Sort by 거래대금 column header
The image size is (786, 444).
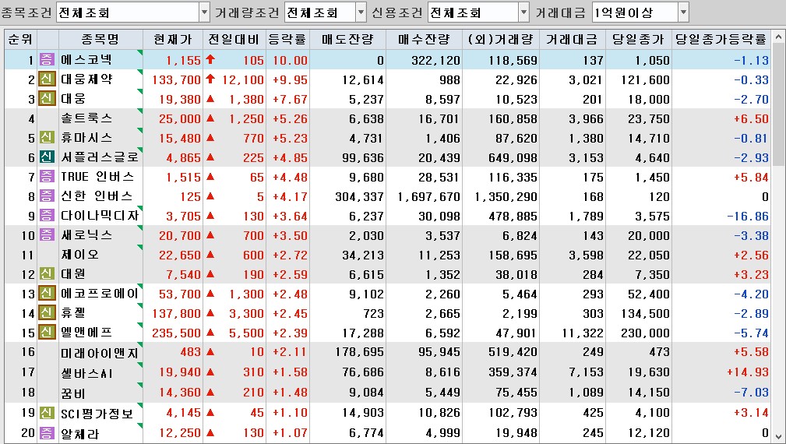pyautogui.click(x=572, y=39)
